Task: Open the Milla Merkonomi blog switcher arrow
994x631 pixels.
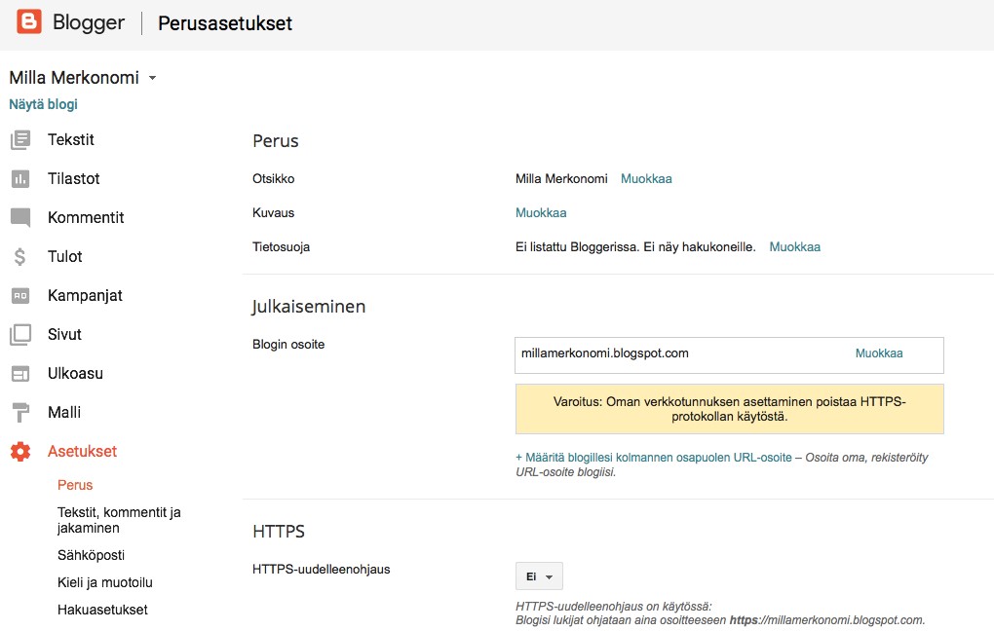Action: pos(152,78)
